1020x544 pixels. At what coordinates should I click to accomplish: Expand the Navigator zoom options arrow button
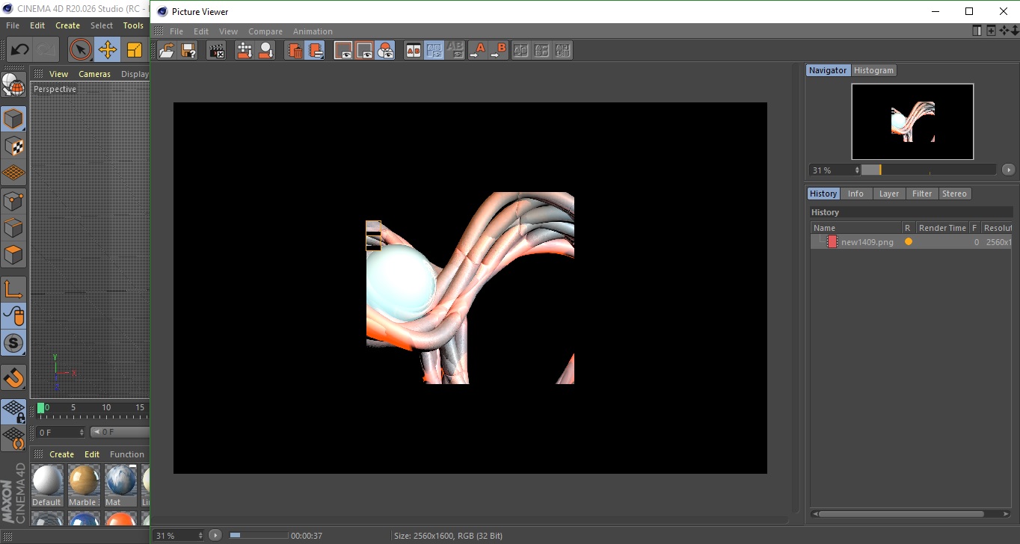point(1008,170)
